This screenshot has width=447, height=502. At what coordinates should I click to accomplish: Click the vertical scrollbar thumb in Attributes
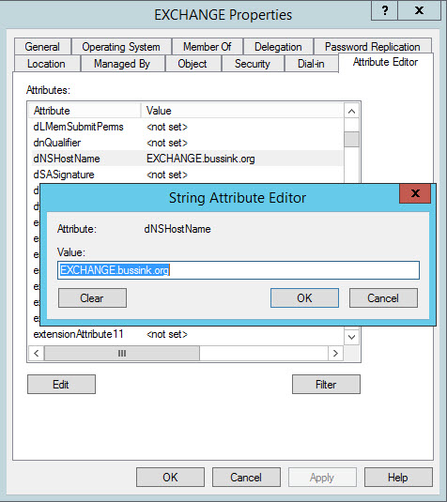tap(351, 139)
